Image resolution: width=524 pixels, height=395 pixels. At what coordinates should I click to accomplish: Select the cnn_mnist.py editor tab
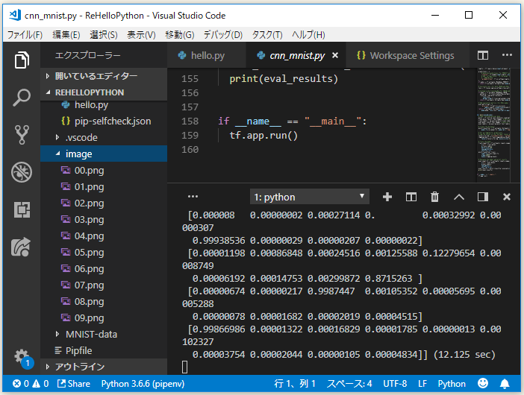(x=297, y=55)
